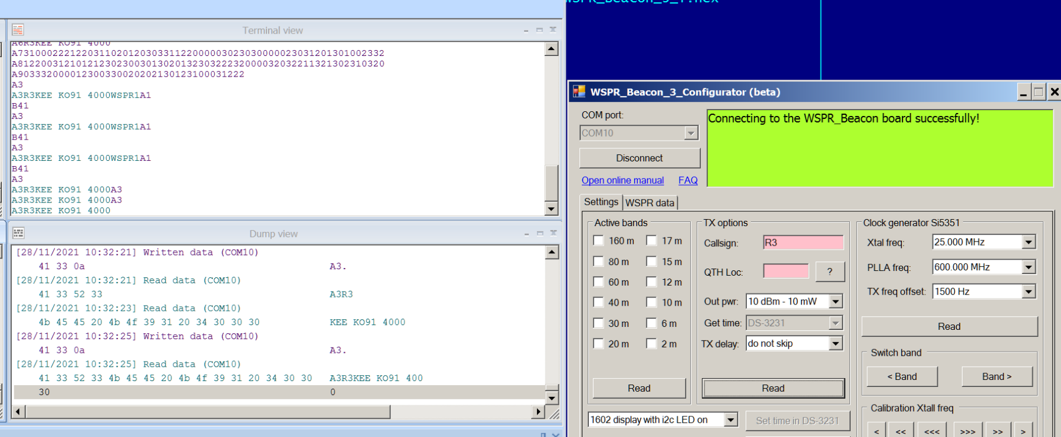Click the Disconnect button
The width and height of the screenshot is (1061, 437).
640,158
